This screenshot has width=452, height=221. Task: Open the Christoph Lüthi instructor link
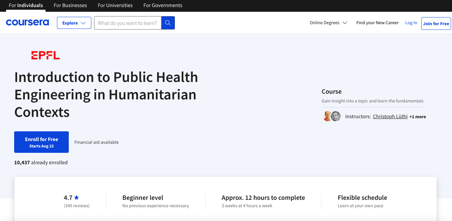tap(390, 117)
